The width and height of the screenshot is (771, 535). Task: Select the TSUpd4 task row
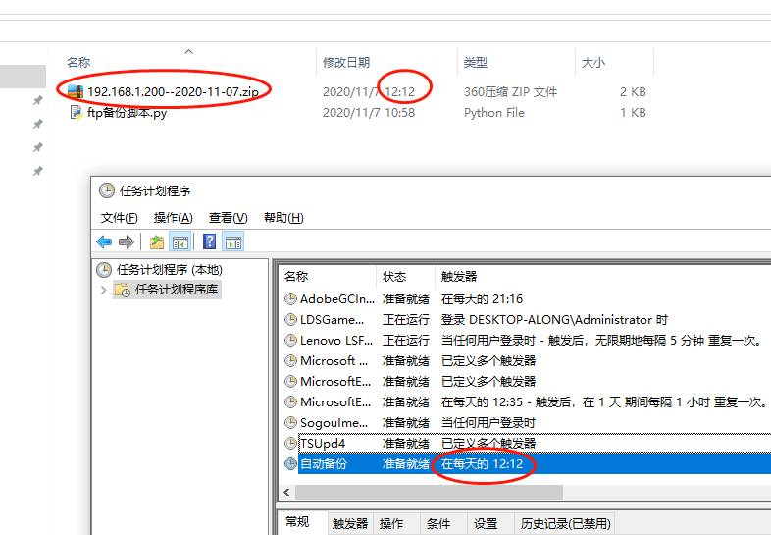click(x=323, y=444)
